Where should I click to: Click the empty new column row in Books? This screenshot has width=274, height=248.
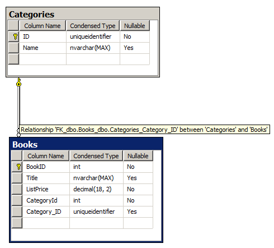click(82, 223)
